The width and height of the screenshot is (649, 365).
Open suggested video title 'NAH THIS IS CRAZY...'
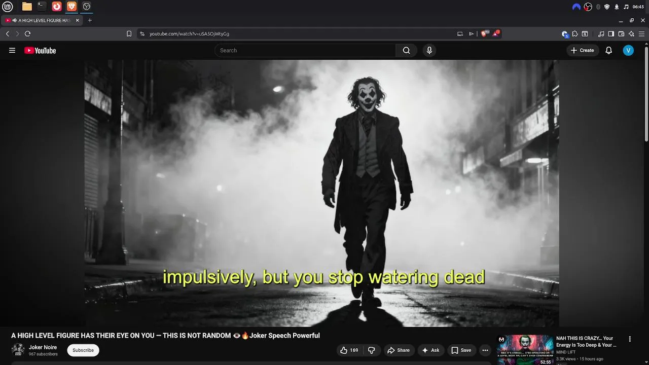[586, 342]
